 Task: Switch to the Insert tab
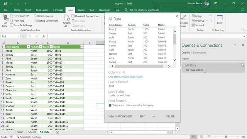pos(28,10)
